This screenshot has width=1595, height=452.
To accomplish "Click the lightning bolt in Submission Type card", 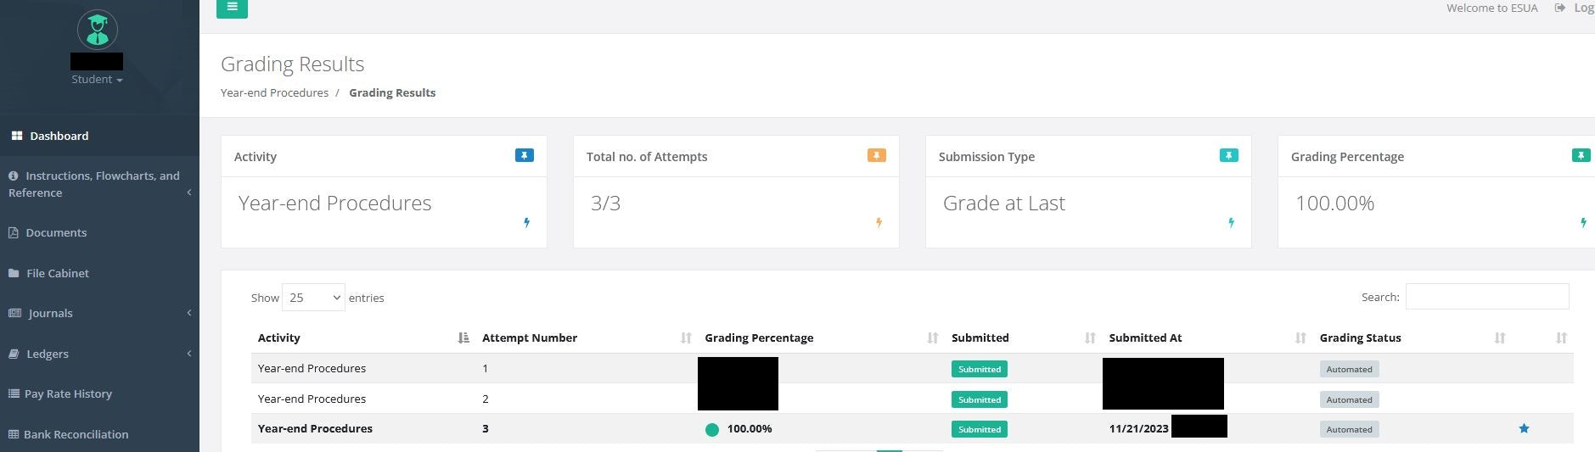I will pos(1231,223).
